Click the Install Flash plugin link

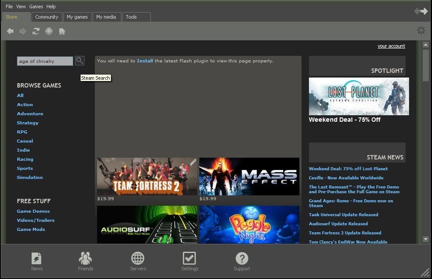(x=145, y=61)
